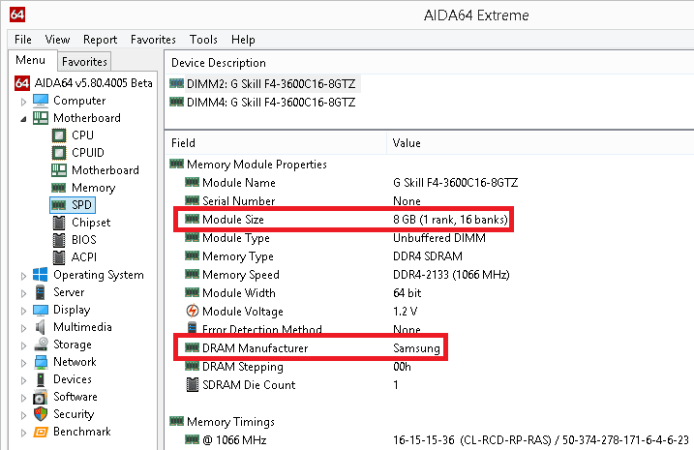
Task: Select the Memory tree item
Action: (93, 188)
